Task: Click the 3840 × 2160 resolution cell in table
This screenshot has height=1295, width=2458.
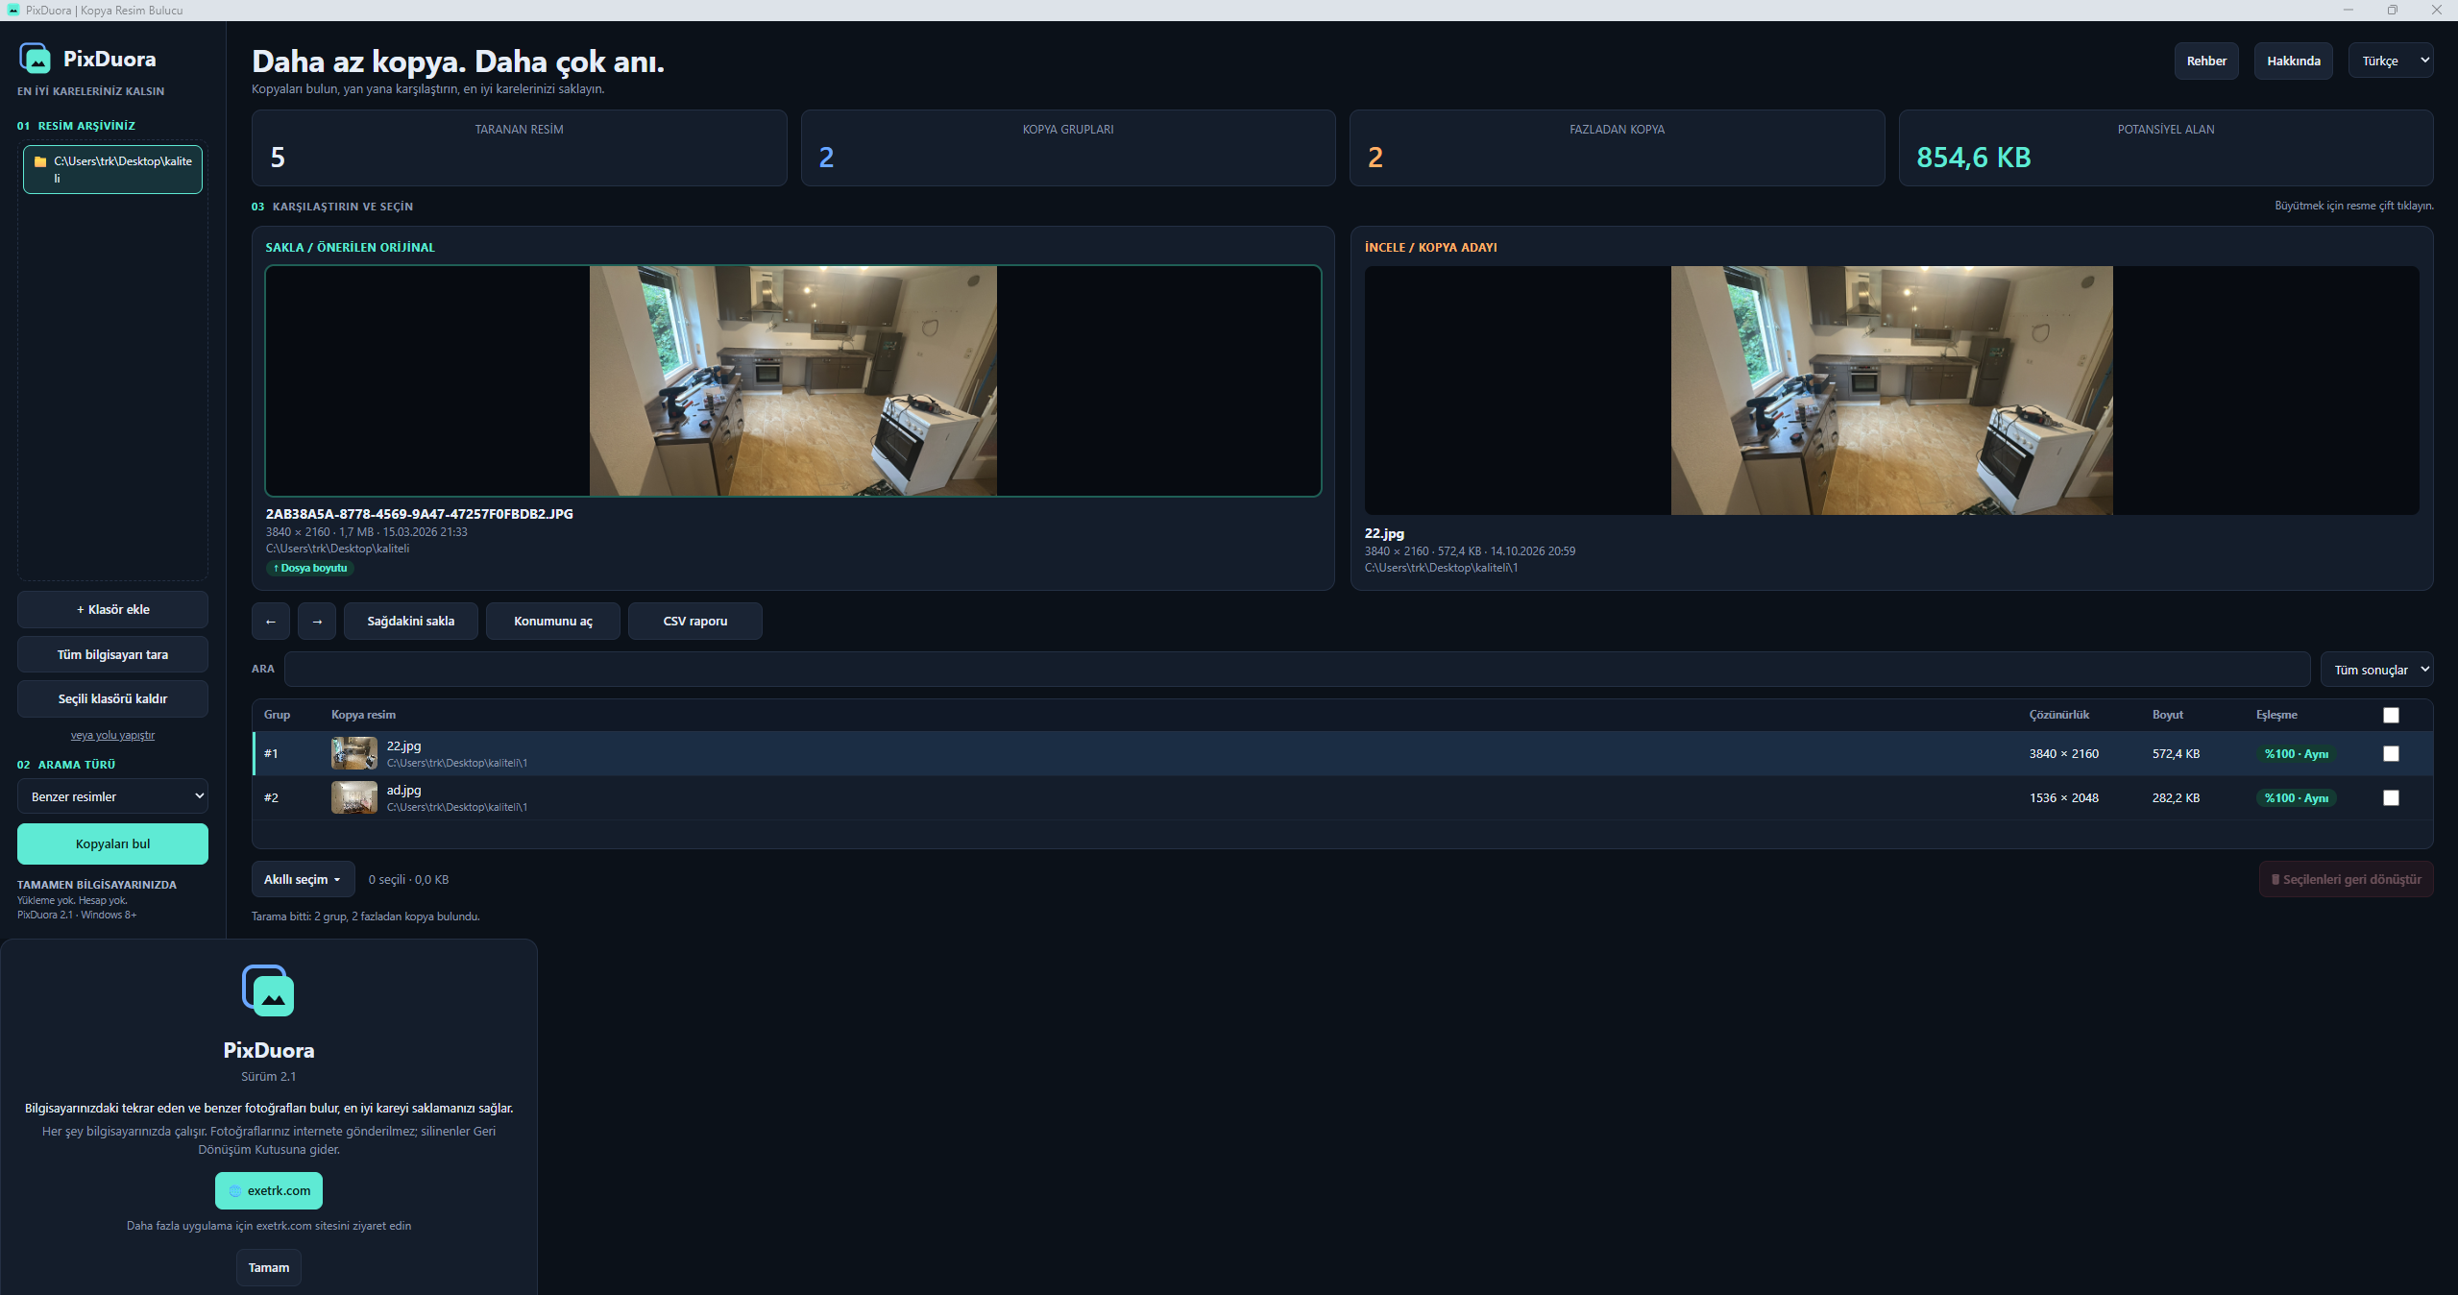Action: coord(2063,753)
